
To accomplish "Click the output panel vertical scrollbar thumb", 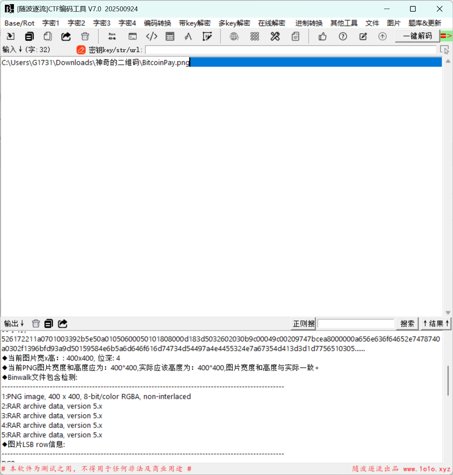I will 448,380.
